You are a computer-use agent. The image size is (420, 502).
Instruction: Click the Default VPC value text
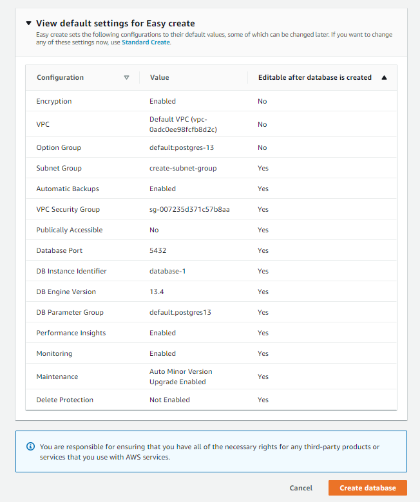tap(183, 124)
